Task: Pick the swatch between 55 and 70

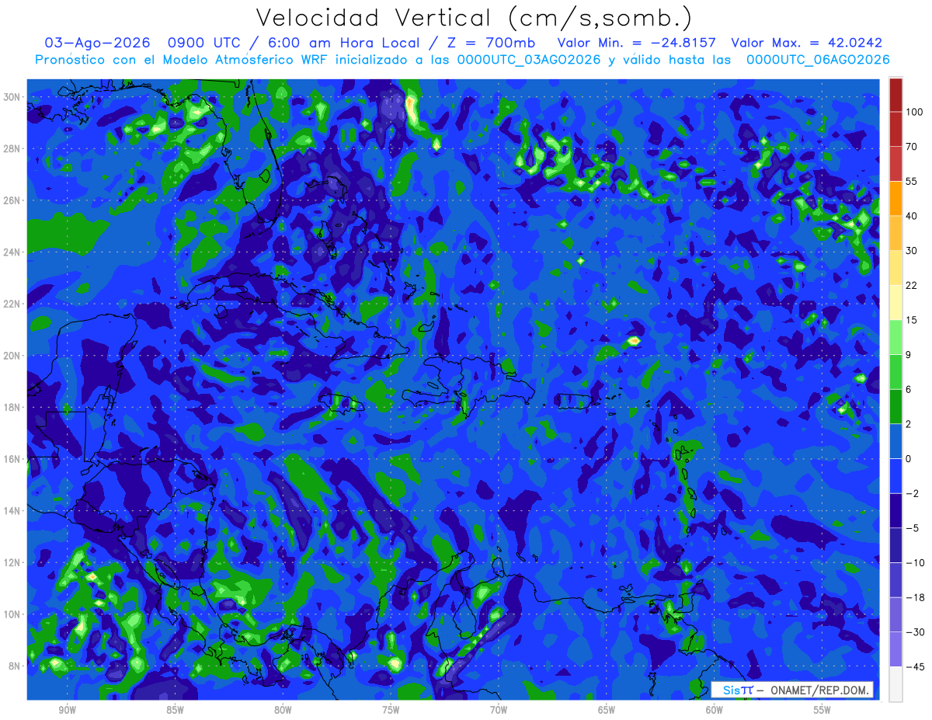Action: point(895,164)
